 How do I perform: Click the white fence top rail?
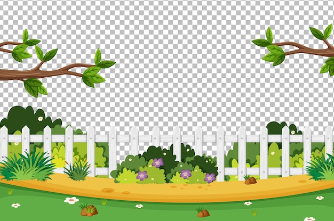(167, 138)
